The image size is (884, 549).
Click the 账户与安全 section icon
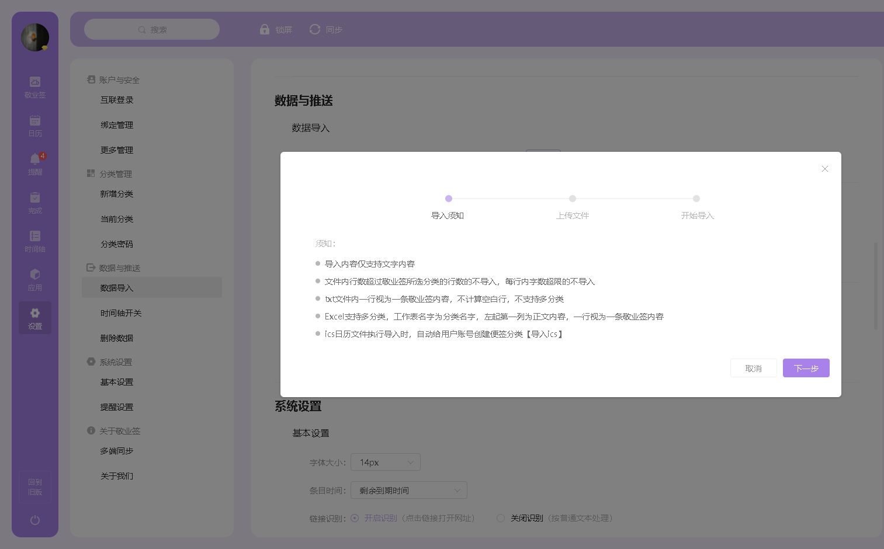[x=91, y=79]
